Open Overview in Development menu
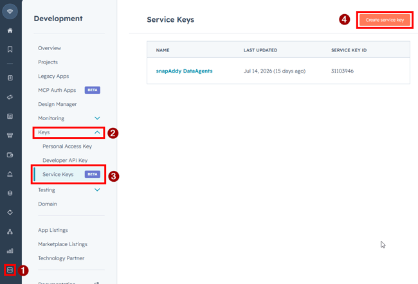 50,48
